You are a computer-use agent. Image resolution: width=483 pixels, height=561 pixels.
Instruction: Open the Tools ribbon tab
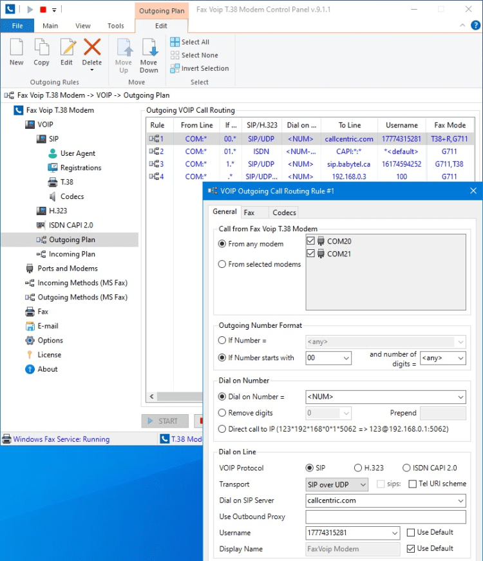tap(116, 26)
